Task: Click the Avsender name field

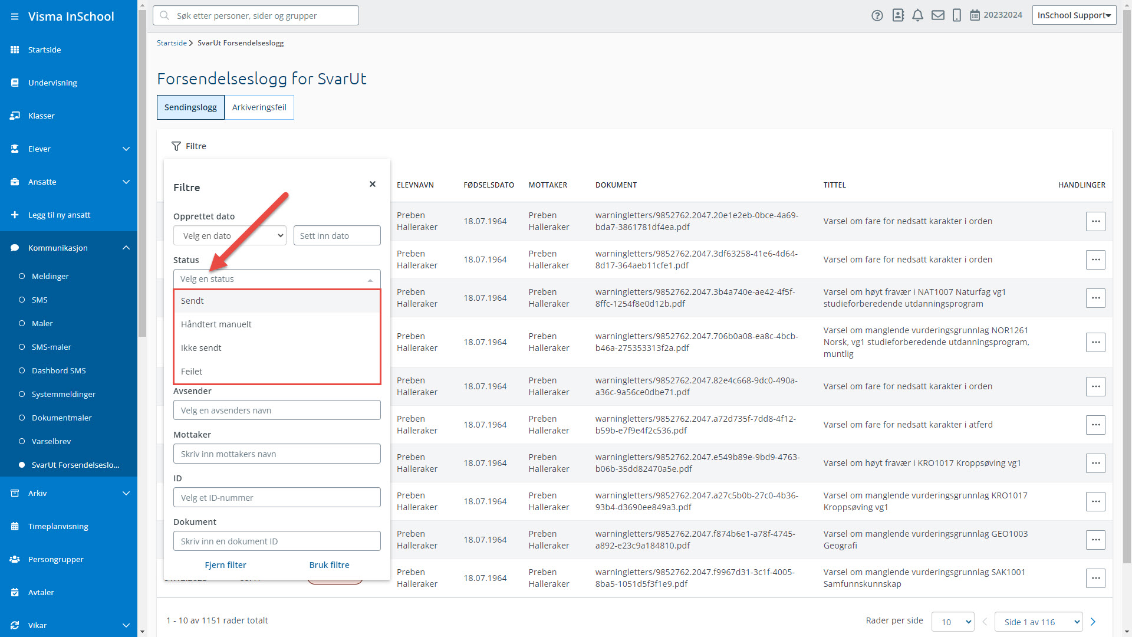Action: [x=277, y=410]
